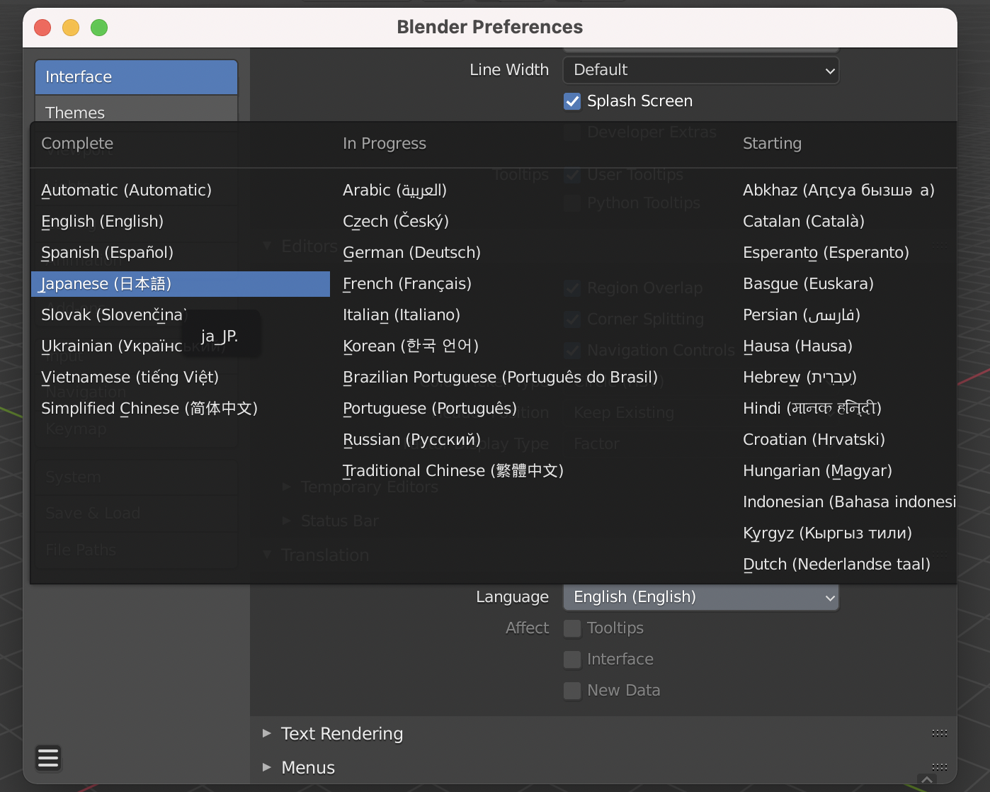The image size is (990, 792).
Task: Expand the Text Rendering panel
Action: click(x=267, y=733)
